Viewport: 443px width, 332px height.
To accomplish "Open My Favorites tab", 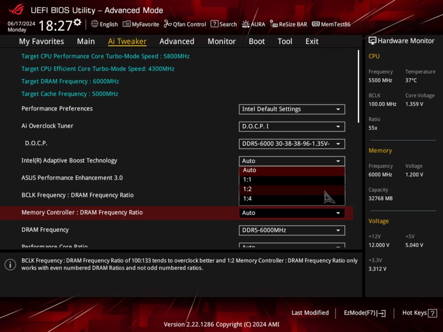I will (x=41, y=41).
